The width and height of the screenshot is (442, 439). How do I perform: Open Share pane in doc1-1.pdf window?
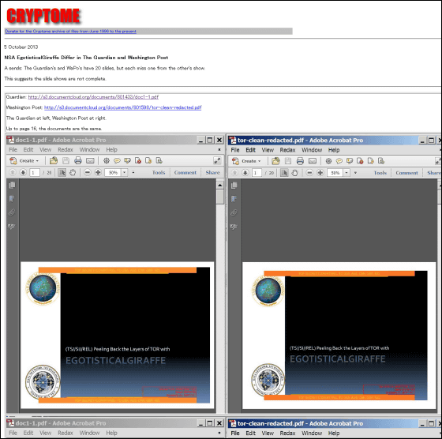point(212,172)
